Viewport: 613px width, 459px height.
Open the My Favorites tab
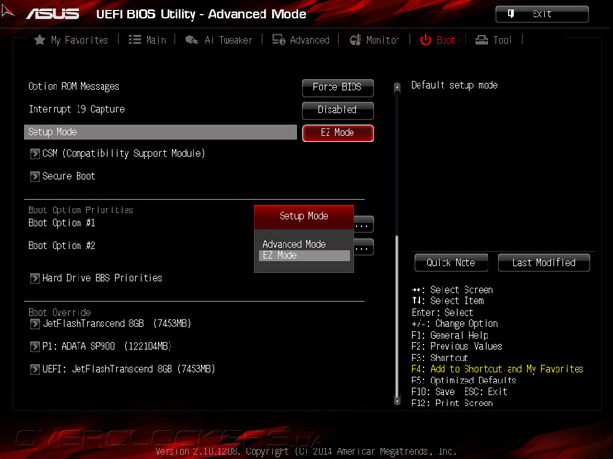coord(72,40)
